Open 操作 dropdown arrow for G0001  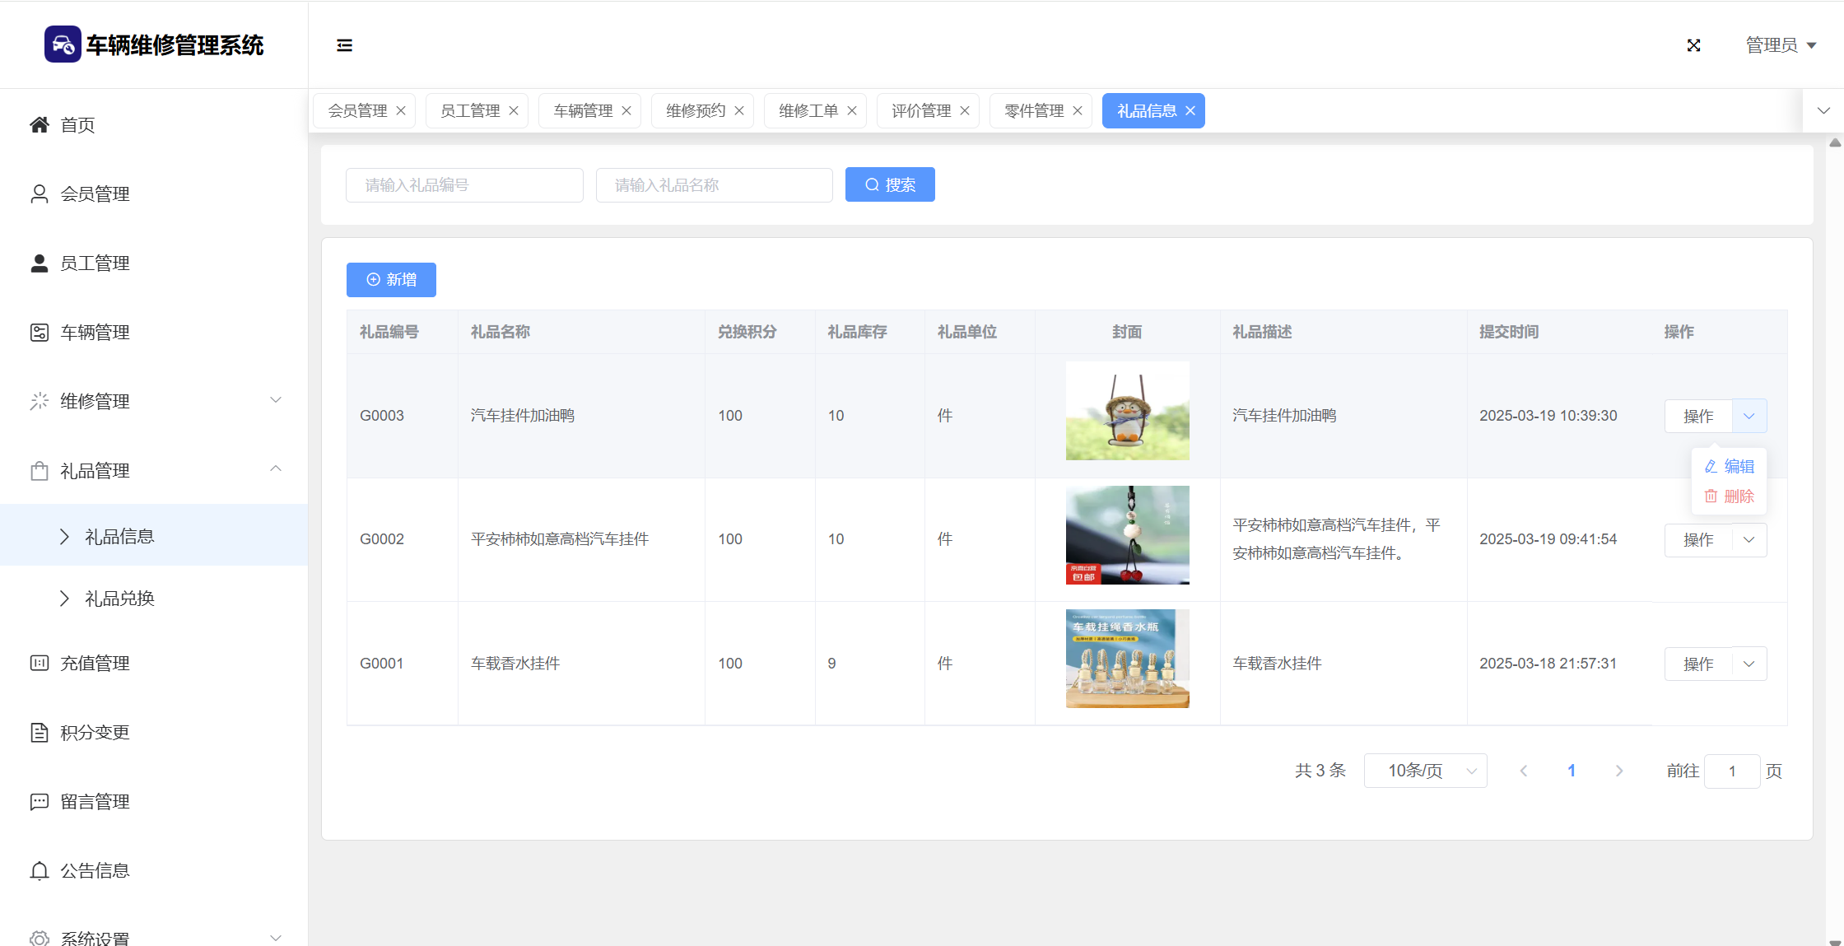1749,664
